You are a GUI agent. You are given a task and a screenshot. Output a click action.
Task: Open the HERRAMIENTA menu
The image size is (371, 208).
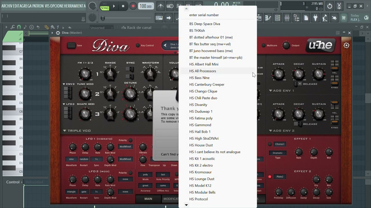point(74,6)
